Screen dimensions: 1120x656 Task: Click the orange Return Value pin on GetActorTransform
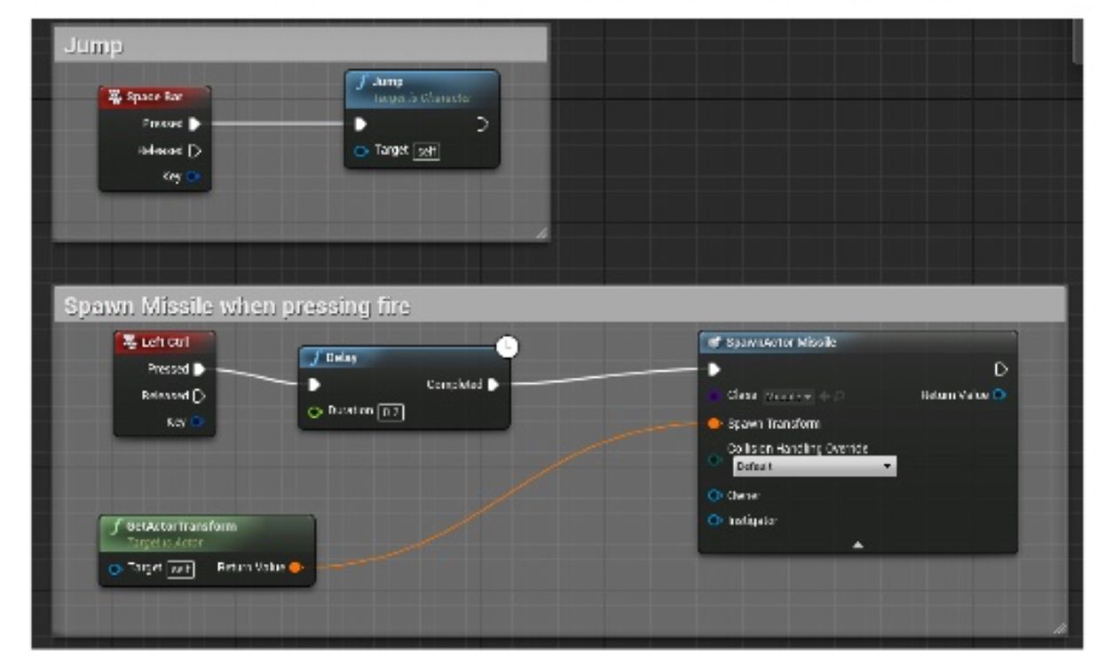[296, 567]
